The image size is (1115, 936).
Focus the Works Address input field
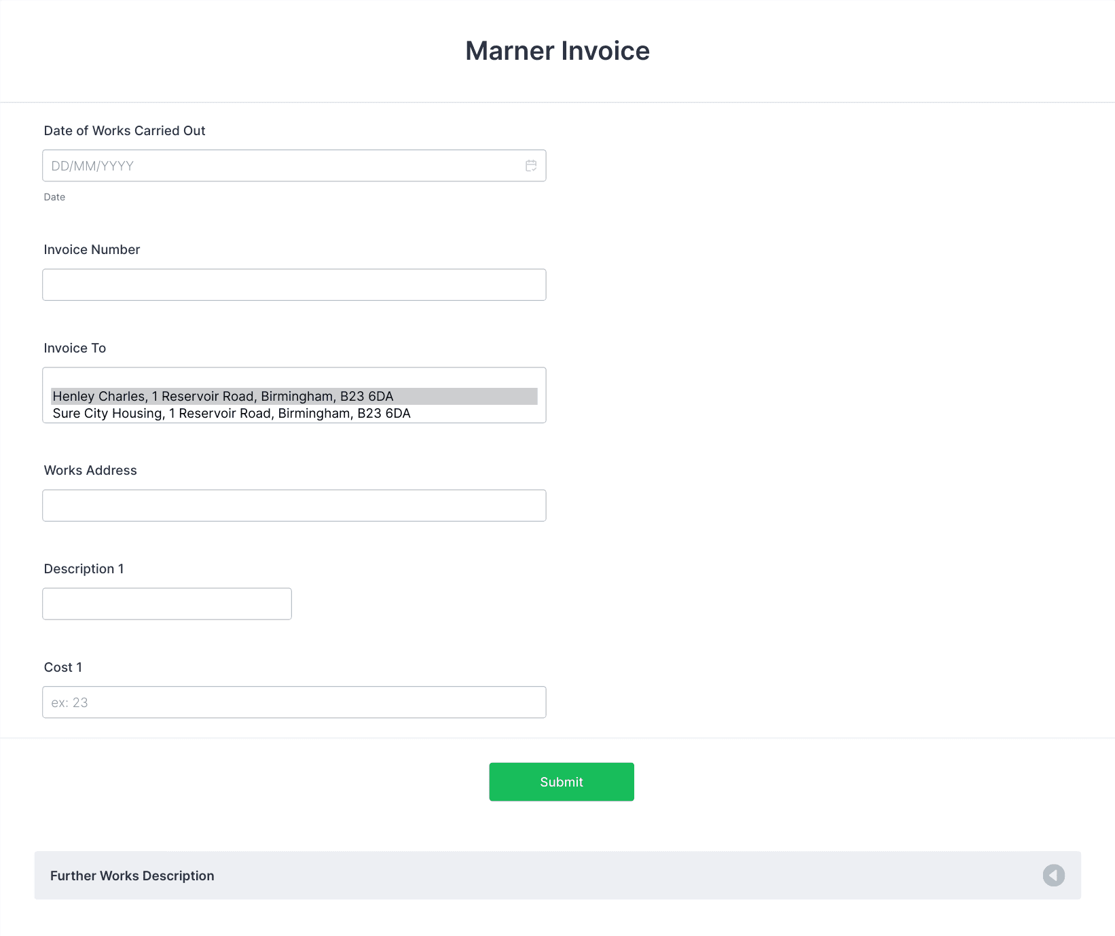pyautogui.click(x=294, y=505)
